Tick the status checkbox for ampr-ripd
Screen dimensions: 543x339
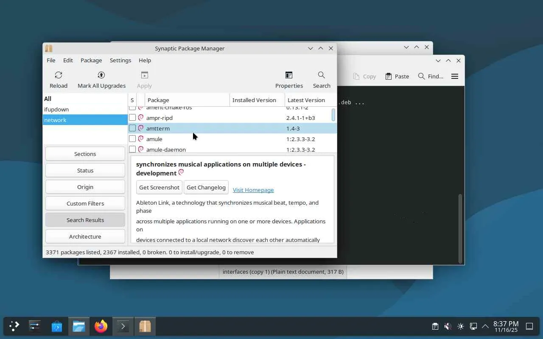(132, 117)
